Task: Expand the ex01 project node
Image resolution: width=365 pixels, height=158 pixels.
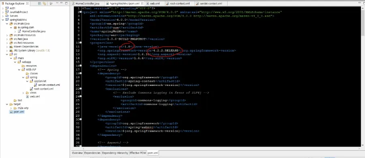Action: [3, 8]
